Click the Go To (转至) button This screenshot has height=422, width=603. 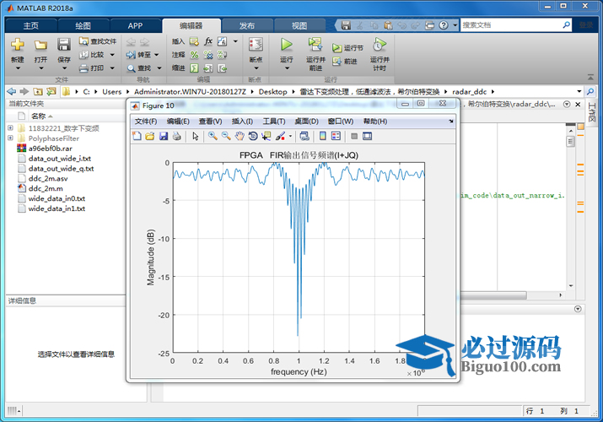(139, 55)
